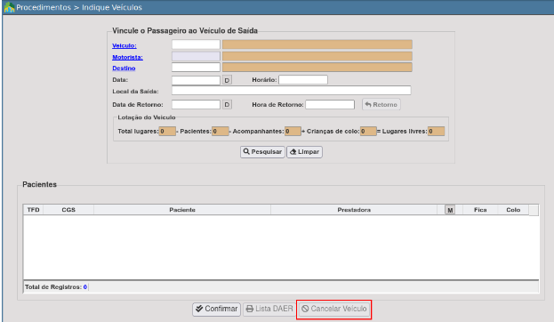Sort by the CGS column header
Screen dimensions: 554x322
click(68, 210)
